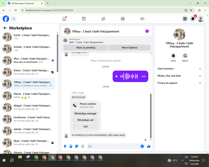This screenshot has width=209, height=167.
Task: Open a new browser tab
Action: pos(48,3)
